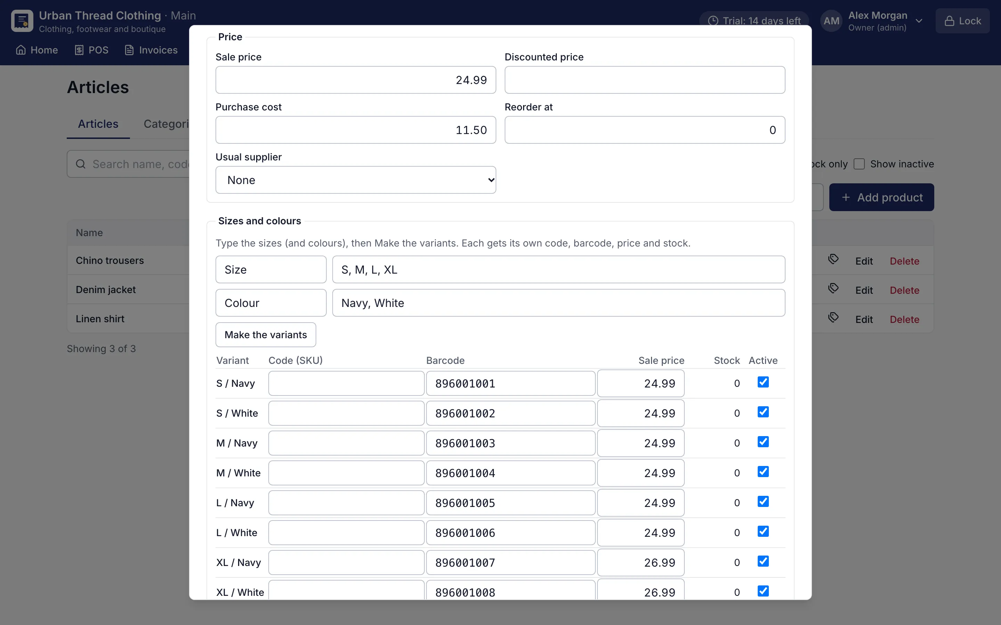Click the Discounted price field
The width and height of the screenshot is (1001, 625).
click(x=645, y=80)
